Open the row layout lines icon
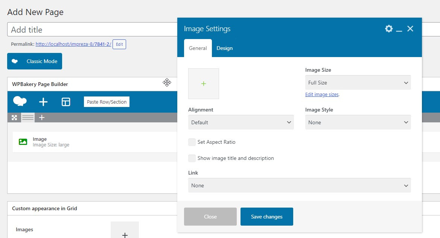Screen dimensions: 440x238 coord(28,117)
